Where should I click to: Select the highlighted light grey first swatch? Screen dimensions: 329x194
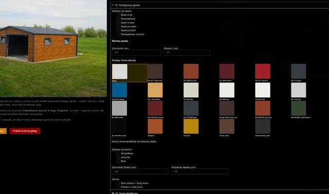pos(120,72)
